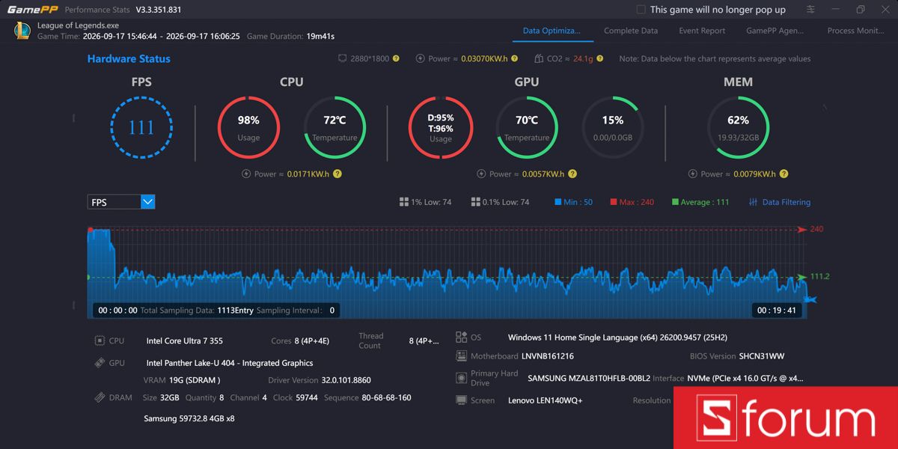
Task: Click power icon under the GPU gauges
Action: [481, 174]
